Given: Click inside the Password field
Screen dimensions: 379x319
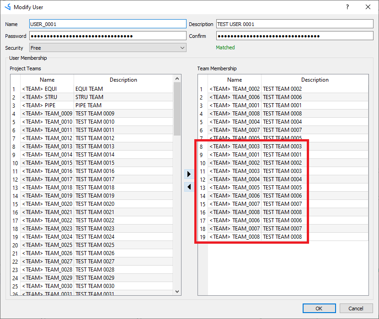Looking at the screenshot, I should click(107, 36).
